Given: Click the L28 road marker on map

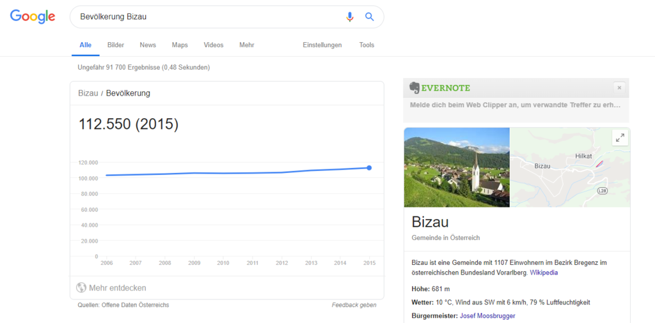Looking at the screenshot, I should pos(602,191).
